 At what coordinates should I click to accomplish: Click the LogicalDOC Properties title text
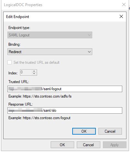tap(23, 5)
